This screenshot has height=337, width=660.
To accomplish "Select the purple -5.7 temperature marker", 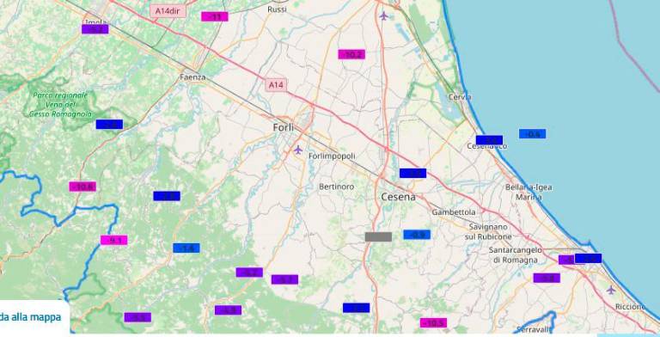I will [284, 279].
